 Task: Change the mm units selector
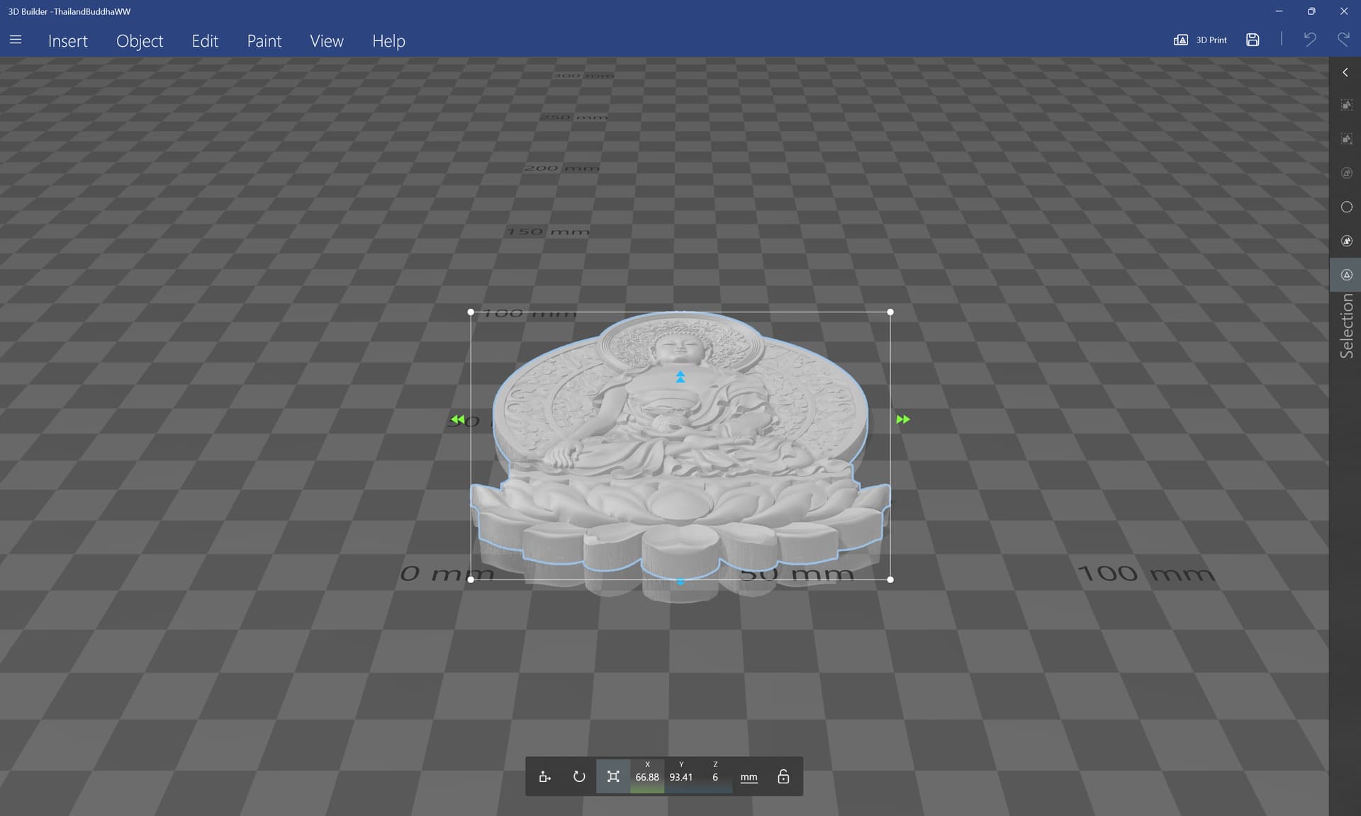coord(749,777)
